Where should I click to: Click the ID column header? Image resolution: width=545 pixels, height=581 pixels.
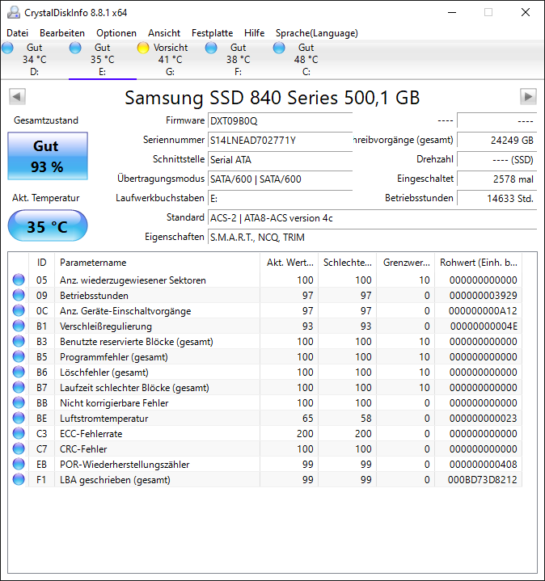[x=41, y=263]
